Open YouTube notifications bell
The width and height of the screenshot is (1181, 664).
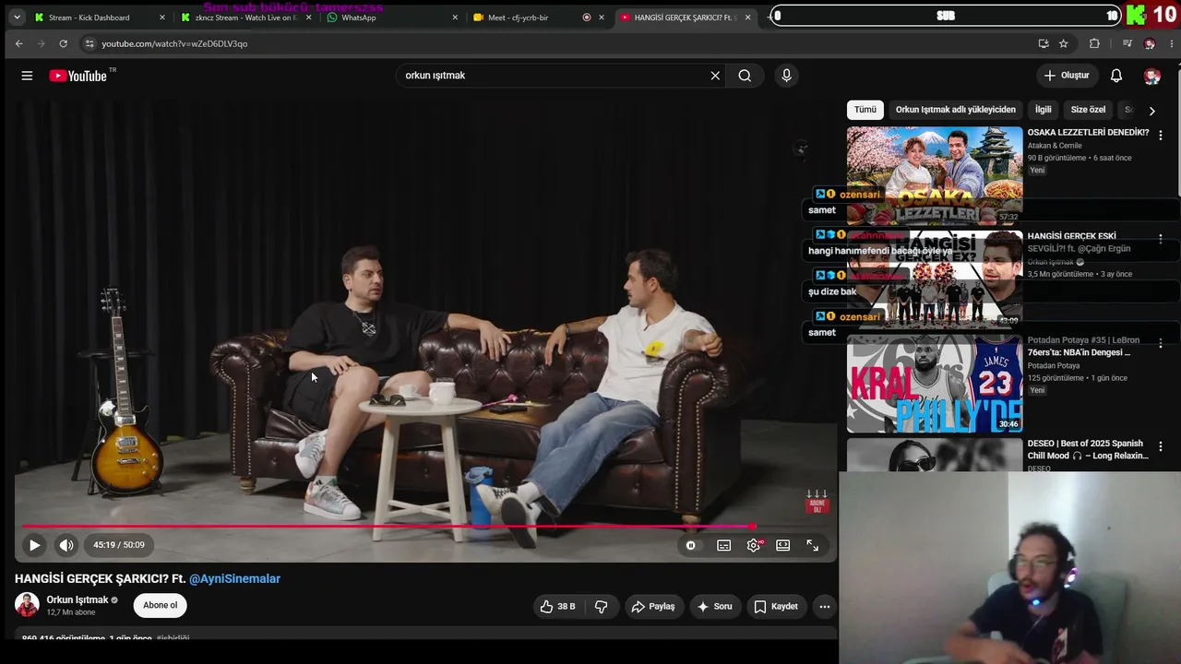pyautogui.click(x=1116, y=76)
